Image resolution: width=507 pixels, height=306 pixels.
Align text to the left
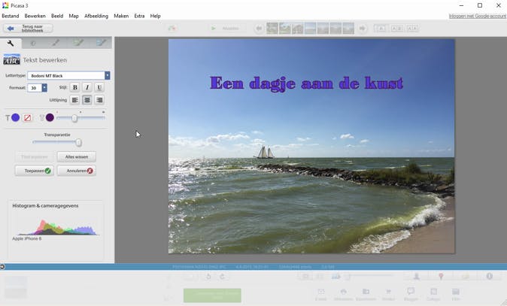[x=74, y=100]
